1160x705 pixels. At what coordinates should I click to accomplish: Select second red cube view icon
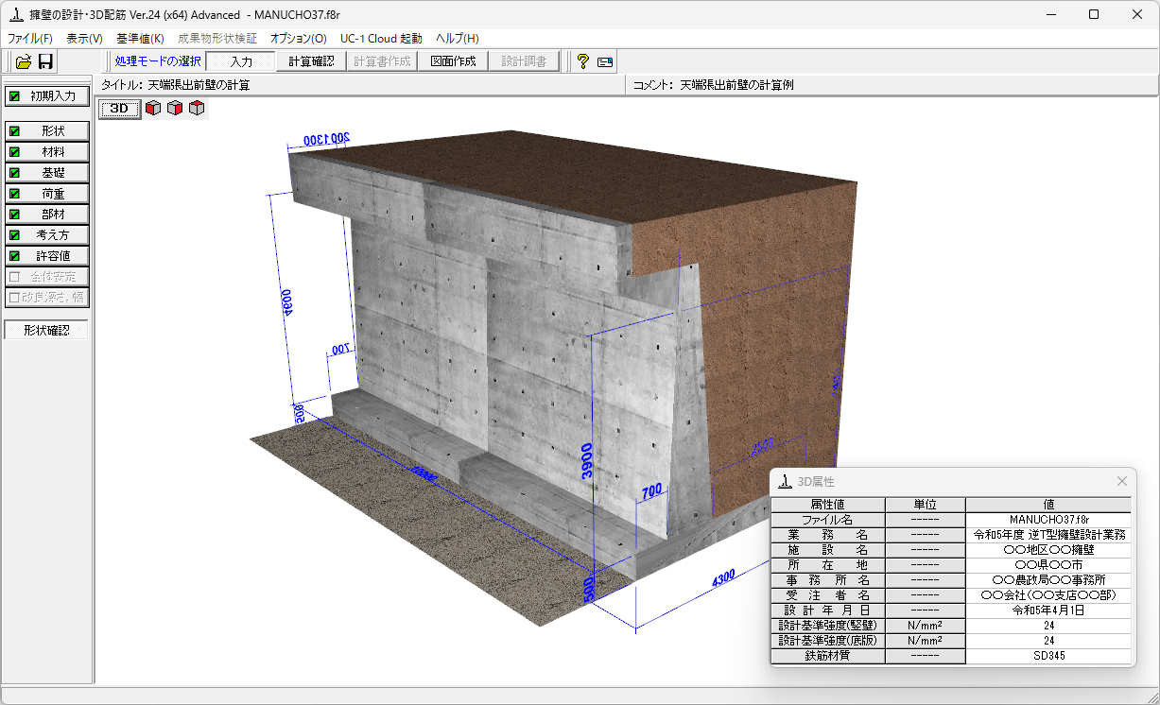click(x=175, y=109)
